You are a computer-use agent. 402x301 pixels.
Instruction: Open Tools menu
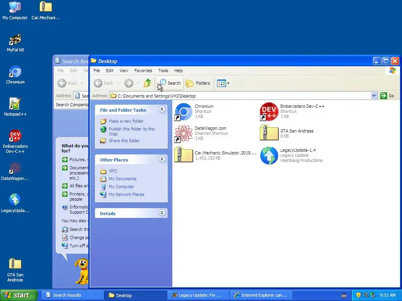(163, 71)
